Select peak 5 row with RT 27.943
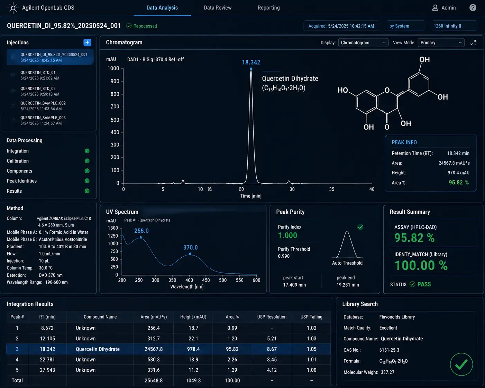485x388 pixels. (x=168, y=370)
